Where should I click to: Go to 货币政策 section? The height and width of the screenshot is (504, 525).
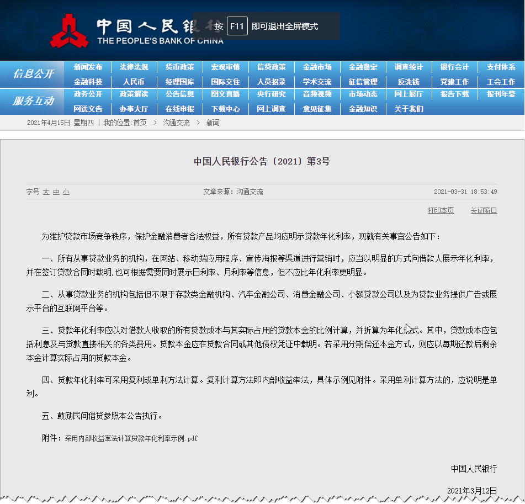(180, 67)
